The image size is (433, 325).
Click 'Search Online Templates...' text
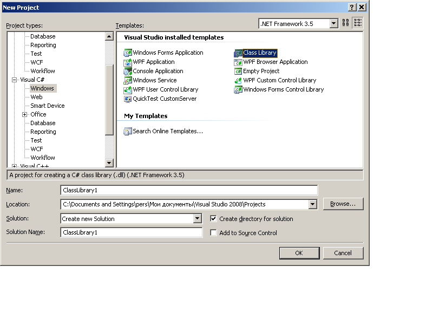168,131
